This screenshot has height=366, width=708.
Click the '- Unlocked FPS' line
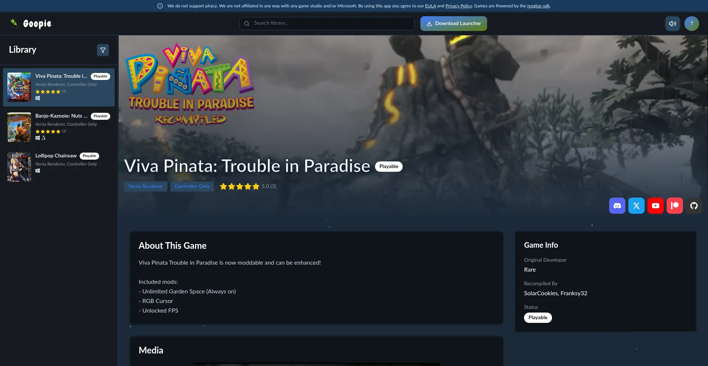[x=159, y=311]
